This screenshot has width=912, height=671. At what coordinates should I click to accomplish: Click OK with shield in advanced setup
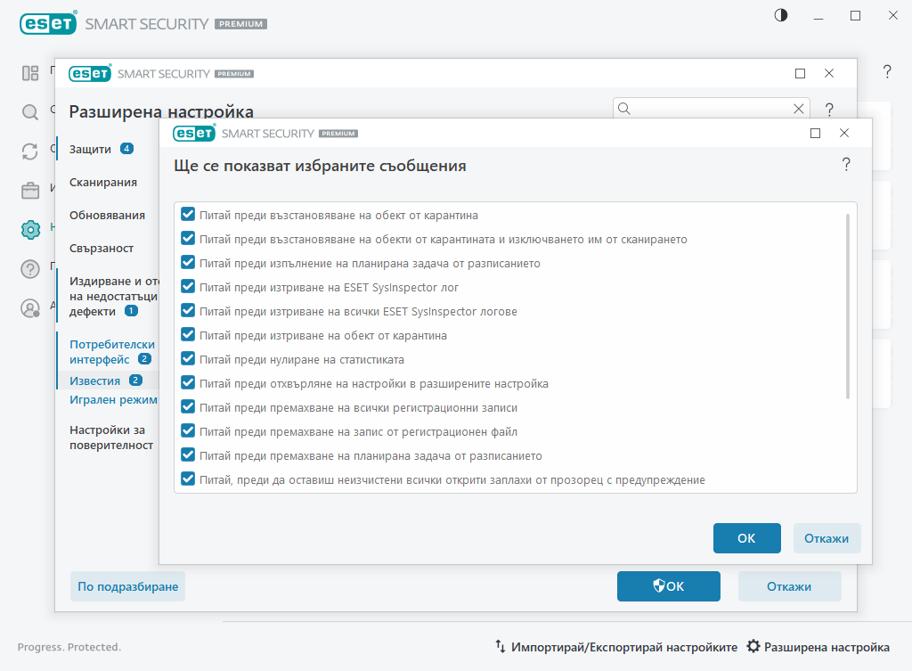(668, 586)
